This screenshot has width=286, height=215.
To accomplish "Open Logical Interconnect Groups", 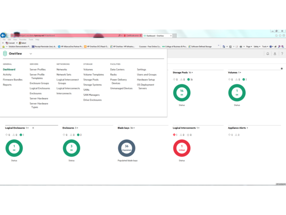I will pyautogui.click(x=68, y=81).
